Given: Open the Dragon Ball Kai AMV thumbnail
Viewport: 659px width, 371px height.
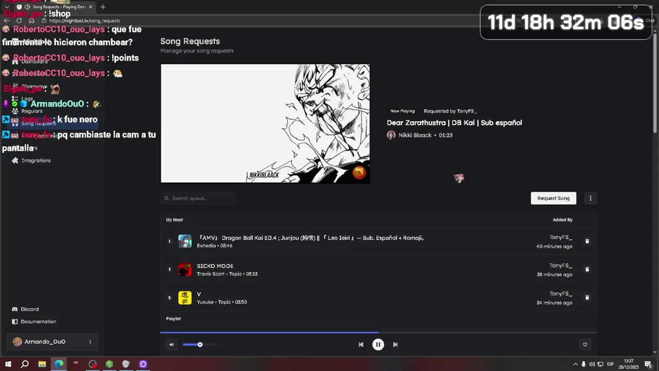Looking at the screenshot, I should click(x=185, y=241).
